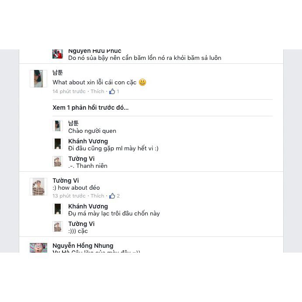
Task: Open Nguyễn Hồng Nhung's profile picture
Action: point(38,248)
